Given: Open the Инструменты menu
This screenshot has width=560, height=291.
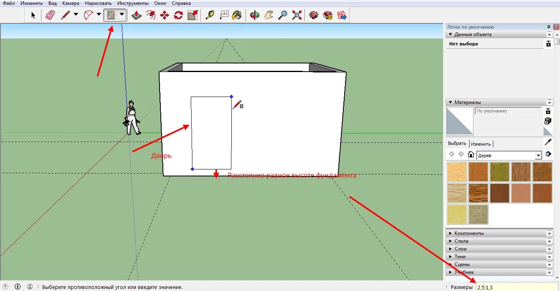Looking at the screenshot, I should point(133,3).
